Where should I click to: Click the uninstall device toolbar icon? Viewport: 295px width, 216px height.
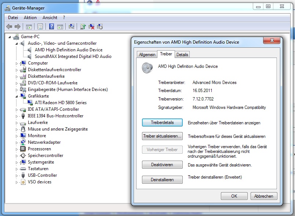coord(100,26)
